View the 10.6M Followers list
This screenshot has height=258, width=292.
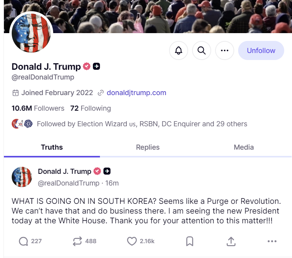coord(38,108)
